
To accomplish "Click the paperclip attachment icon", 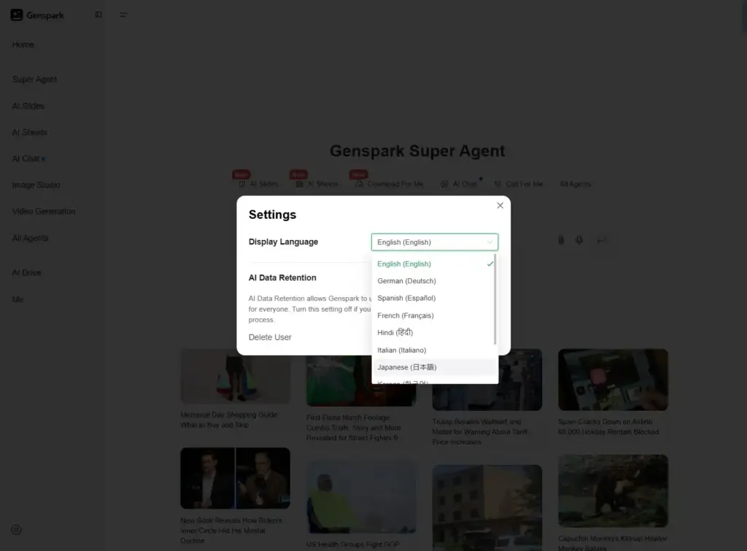I will click(561, 239).
